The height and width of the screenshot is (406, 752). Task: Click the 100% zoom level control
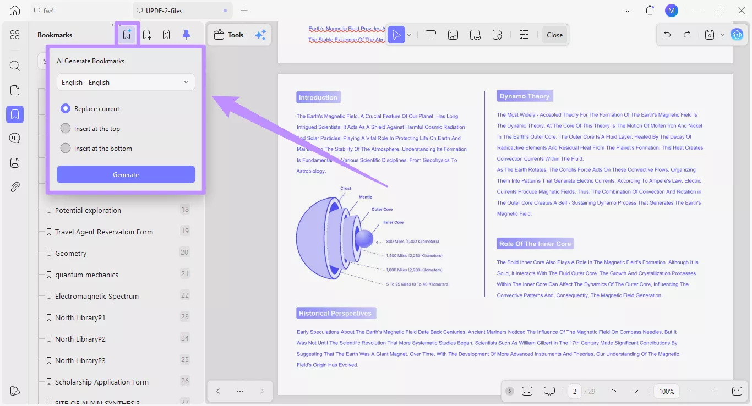pyautogui.click(x=666, y=391)
